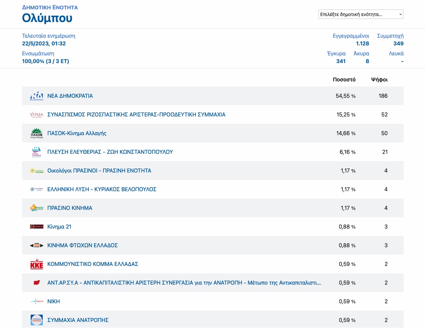
Task: Click the integration value 100,00% (3 / 3 ET)
Action: (45, 61)
